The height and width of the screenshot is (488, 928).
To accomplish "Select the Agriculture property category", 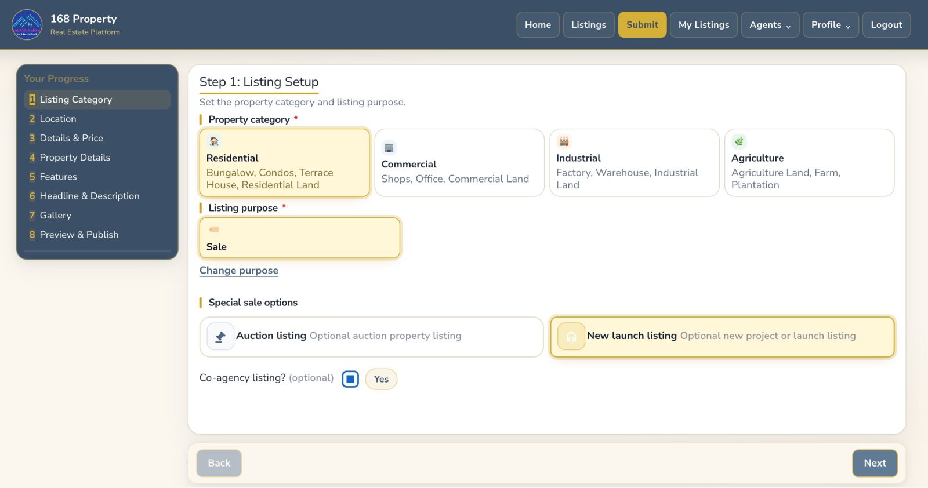I will pyautogui.click(x=810, y=163).
